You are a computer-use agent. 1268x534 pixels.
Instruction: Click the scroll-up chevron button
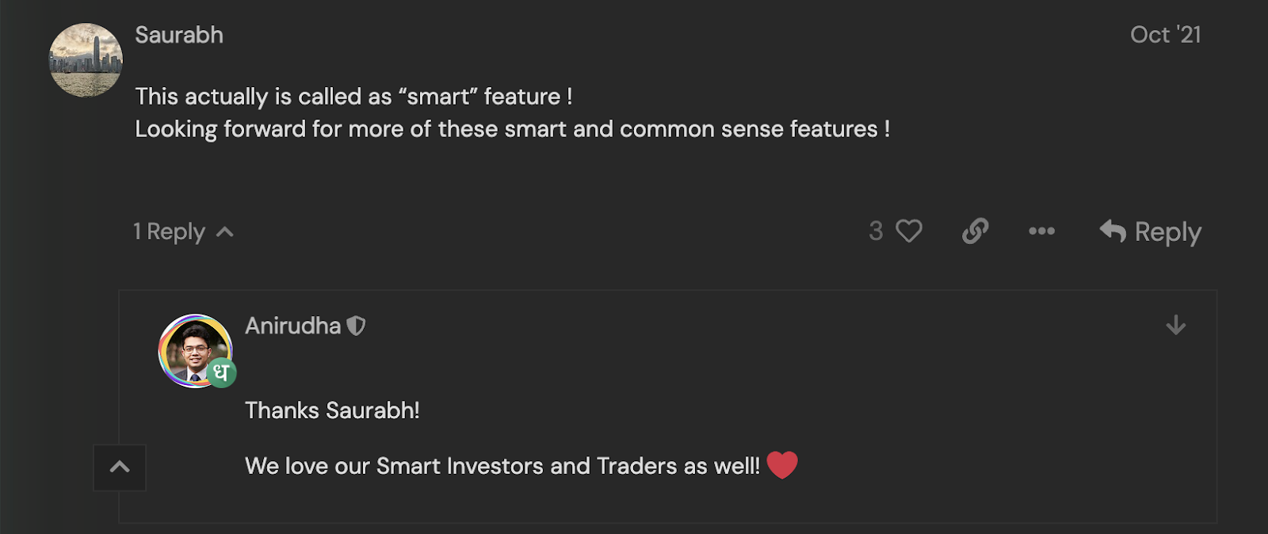120,467
